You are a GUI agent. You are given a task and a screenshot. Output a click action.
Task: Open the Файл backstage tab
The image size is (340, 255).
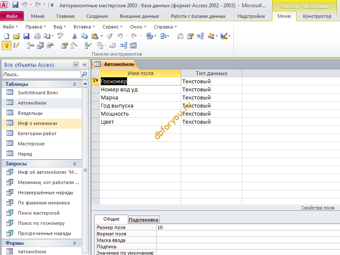pyautogui.click(x=12, y=16)
